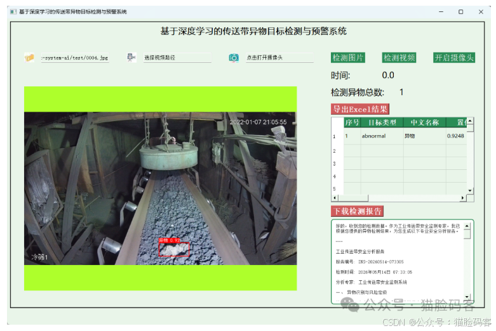The width and height of the screenshot is (496, 331).
Task: Click the app icon in title bar
Action: 13,11
